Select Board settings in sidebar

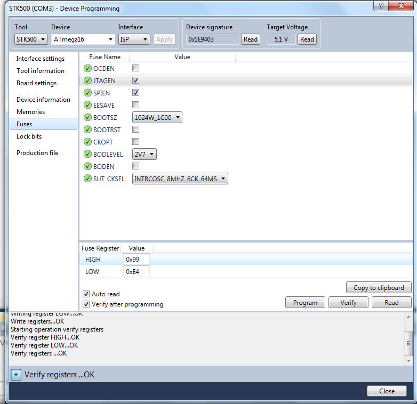click(x=36, y=83)
